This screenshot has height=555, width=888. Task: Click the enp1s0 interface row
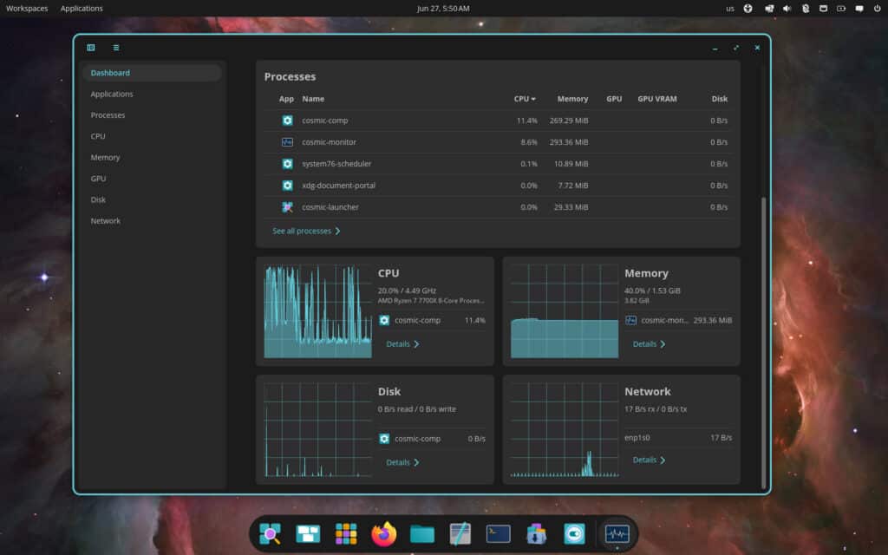[x=678, y=438]
